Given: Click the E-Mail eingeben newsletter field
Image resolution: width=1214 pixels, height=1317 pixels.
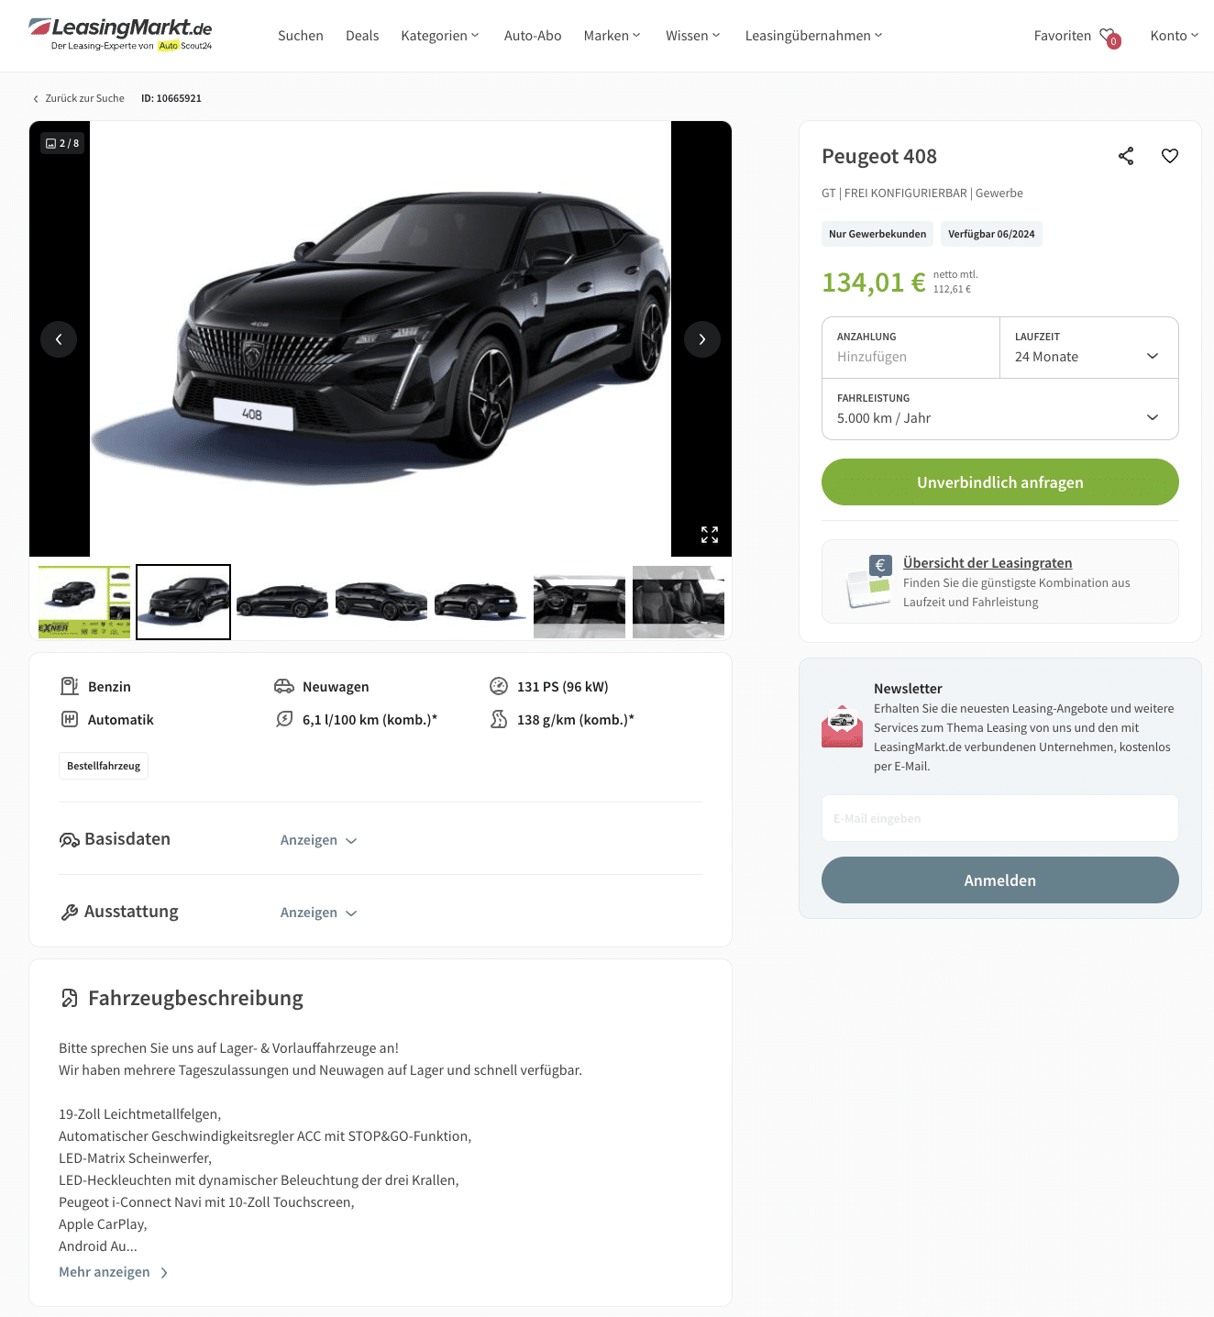Looking at the screenshot, I should [x=1000, y=818].
